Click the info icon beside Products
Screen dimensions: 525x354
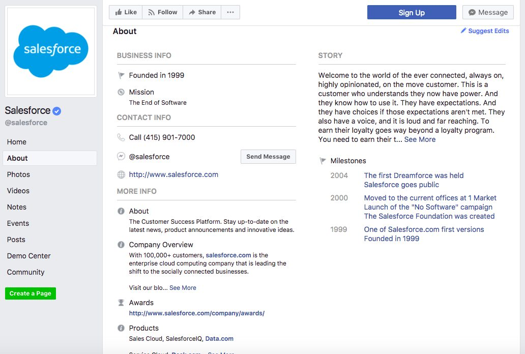[x=121, y=328]
